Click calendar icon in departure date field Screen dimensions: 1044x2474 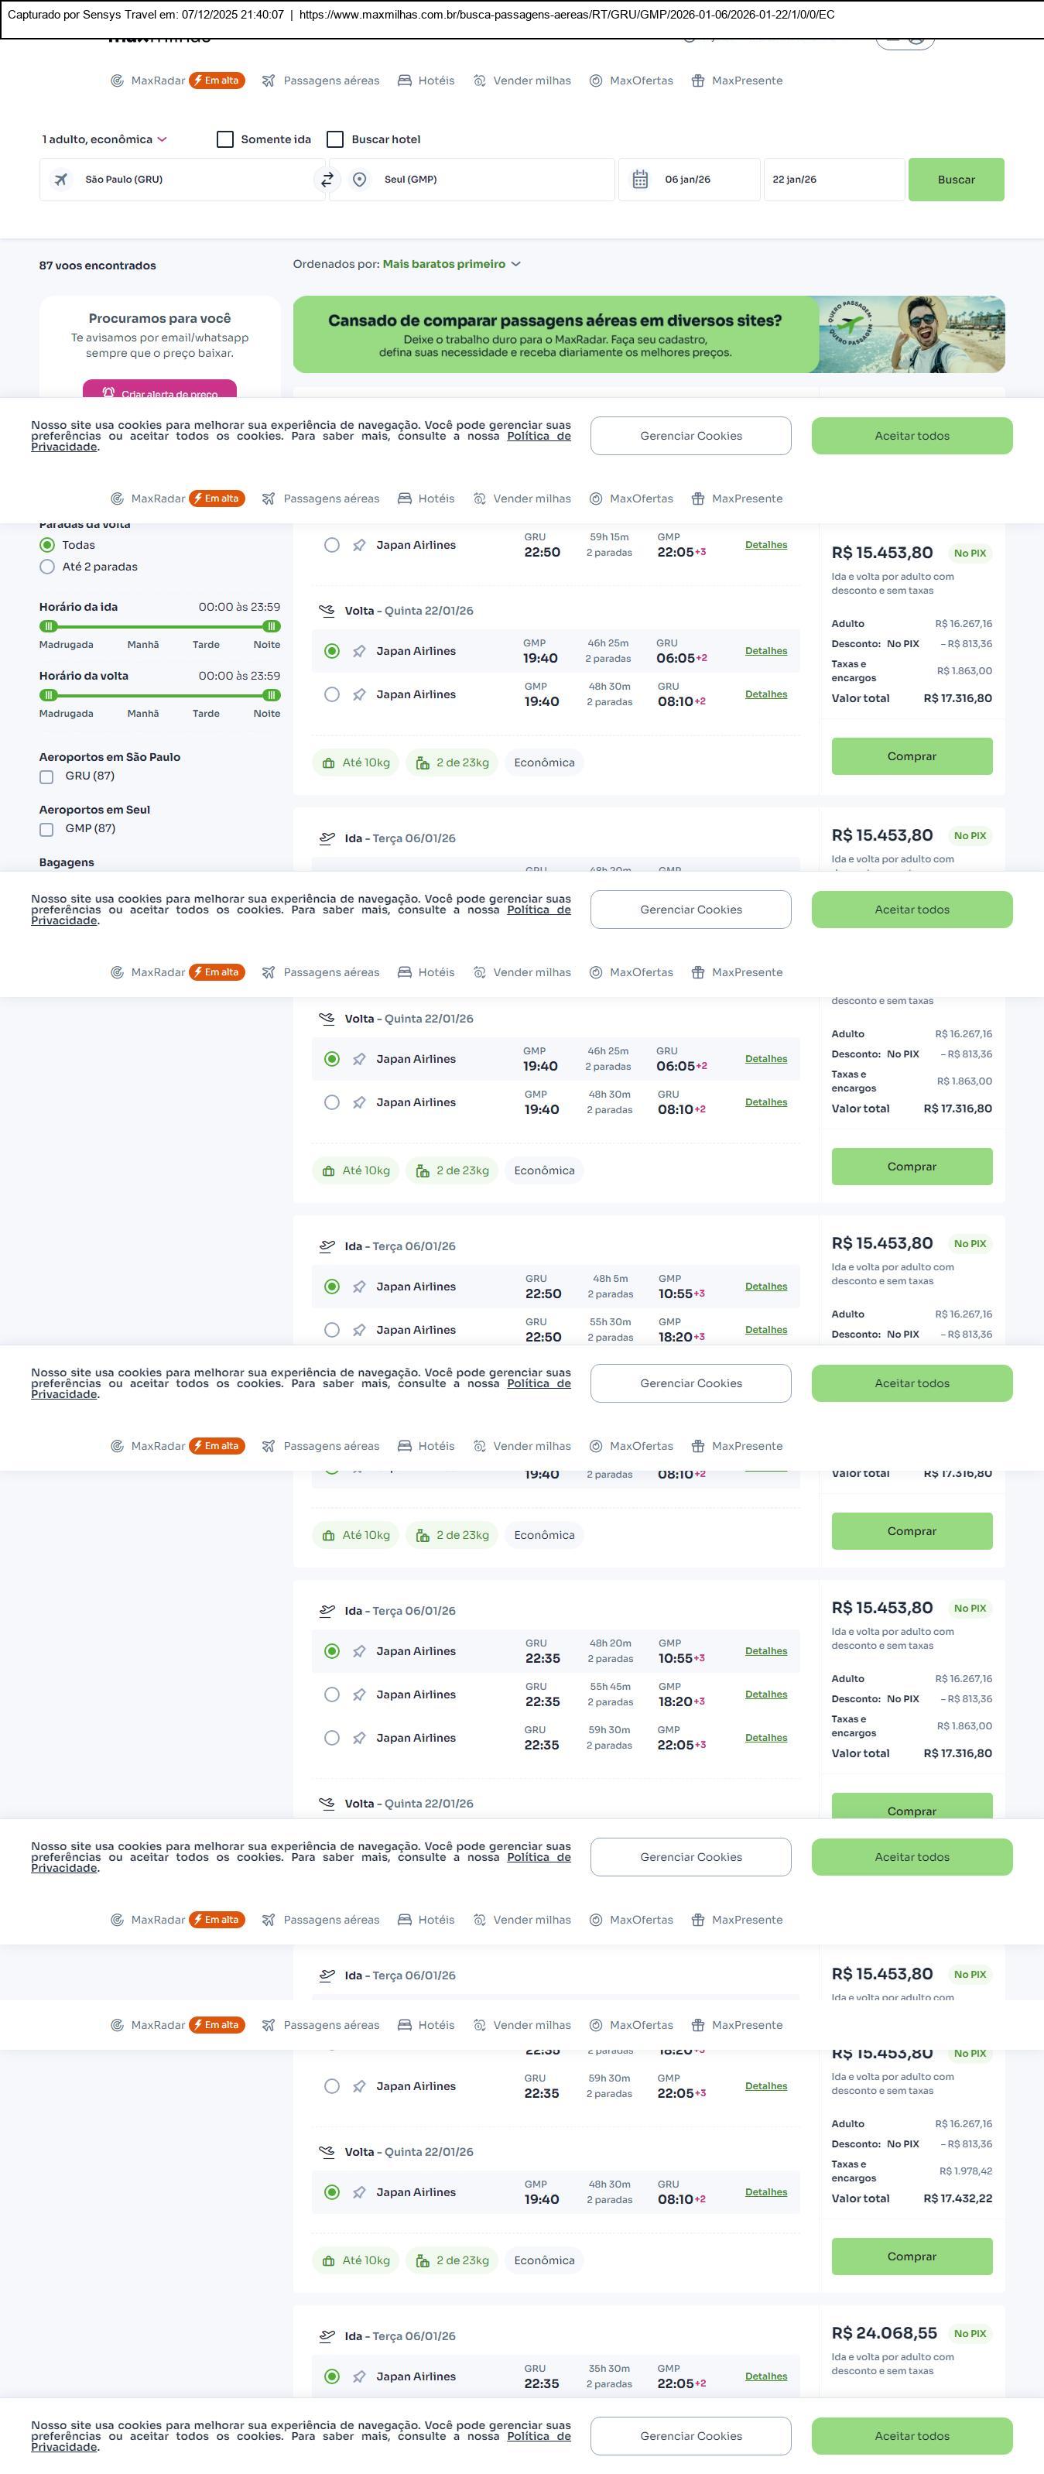pos(641,180)
